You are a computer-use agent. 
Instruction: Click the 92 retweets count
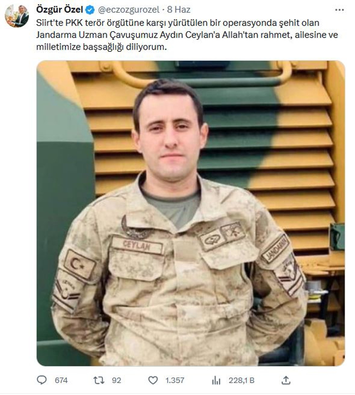click(x=116, y=380)
